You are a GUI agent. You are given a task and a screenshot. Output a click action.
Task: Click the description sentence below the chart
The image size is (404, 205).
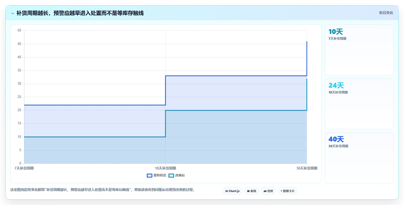pos(103,190)
